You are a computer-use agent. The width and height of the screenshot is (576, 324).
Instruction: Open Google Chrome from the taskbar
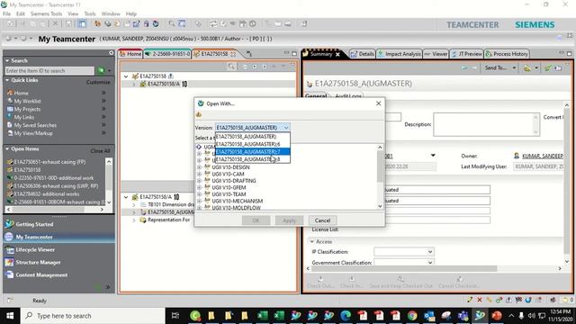click(x=412, y=316)
